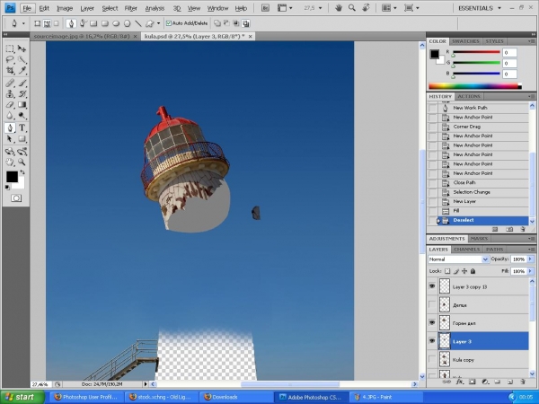Select the Path Selection tool
Viewport: 539px width, 404px height.
coord(10,139)
